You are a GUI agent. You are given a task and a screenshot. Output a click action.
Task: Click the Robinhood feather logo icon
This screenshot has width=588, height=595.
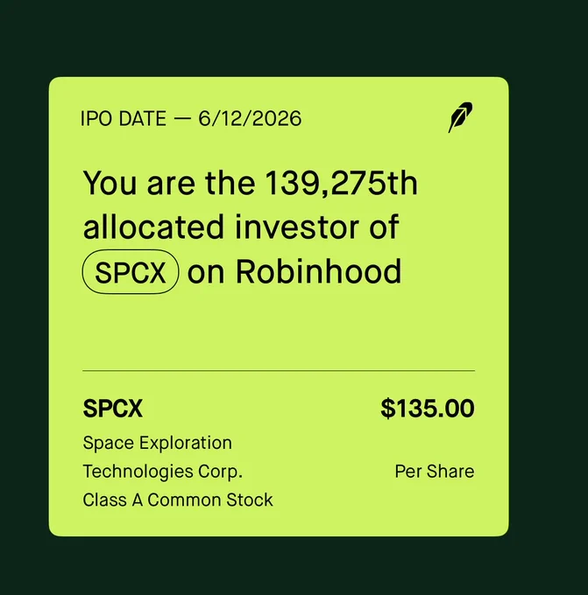[460, 117]
